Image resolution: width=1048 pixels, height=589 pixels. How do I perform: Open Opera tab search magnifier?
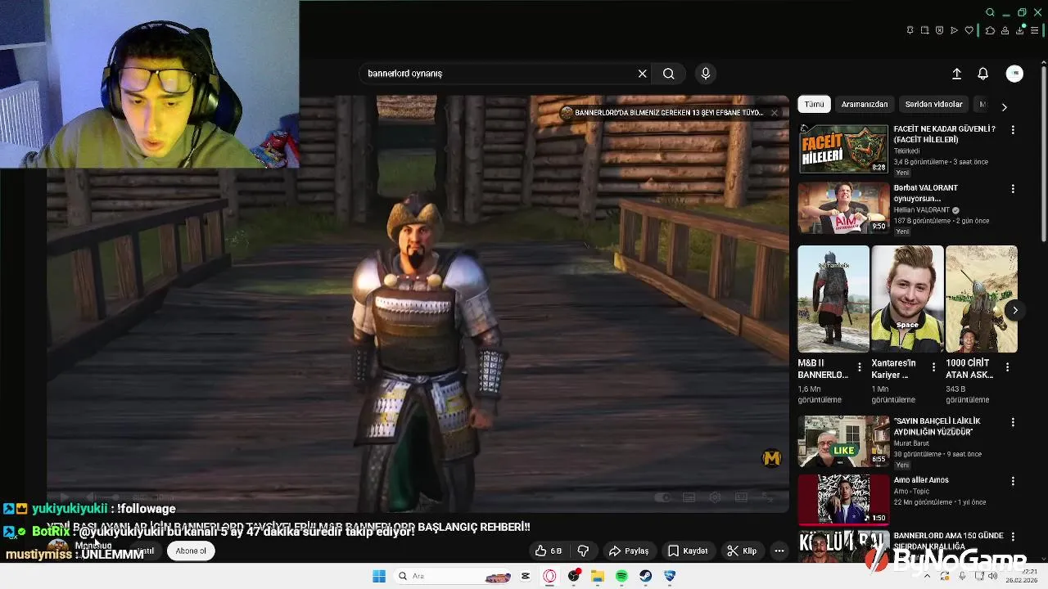(990, 12)
